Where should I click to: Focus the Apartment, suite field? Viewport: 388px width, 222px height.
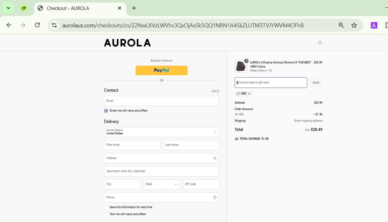[x=161, y=171]
